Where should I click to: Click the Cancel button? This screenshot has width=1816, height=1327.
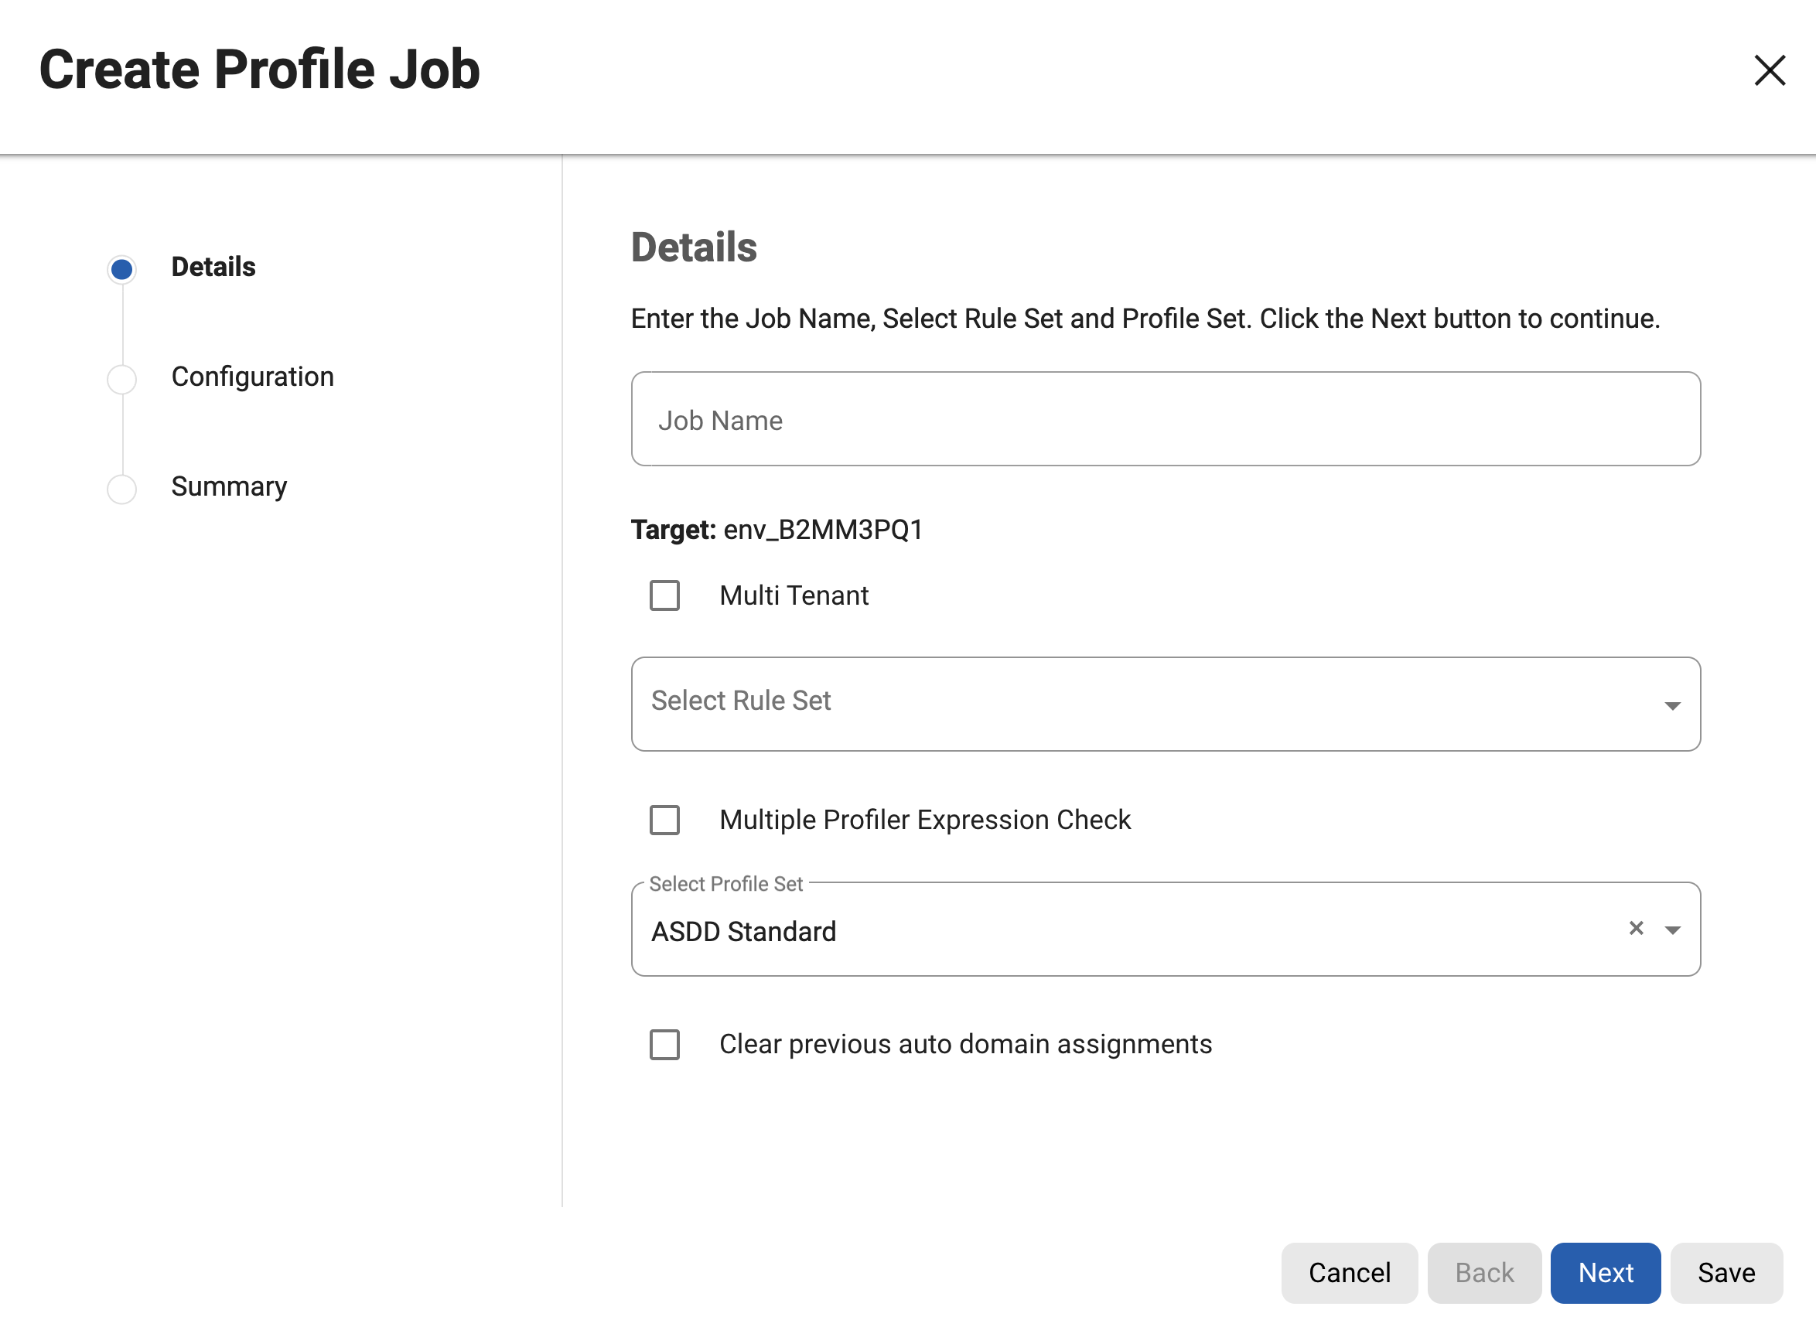click(1350, 1272)
